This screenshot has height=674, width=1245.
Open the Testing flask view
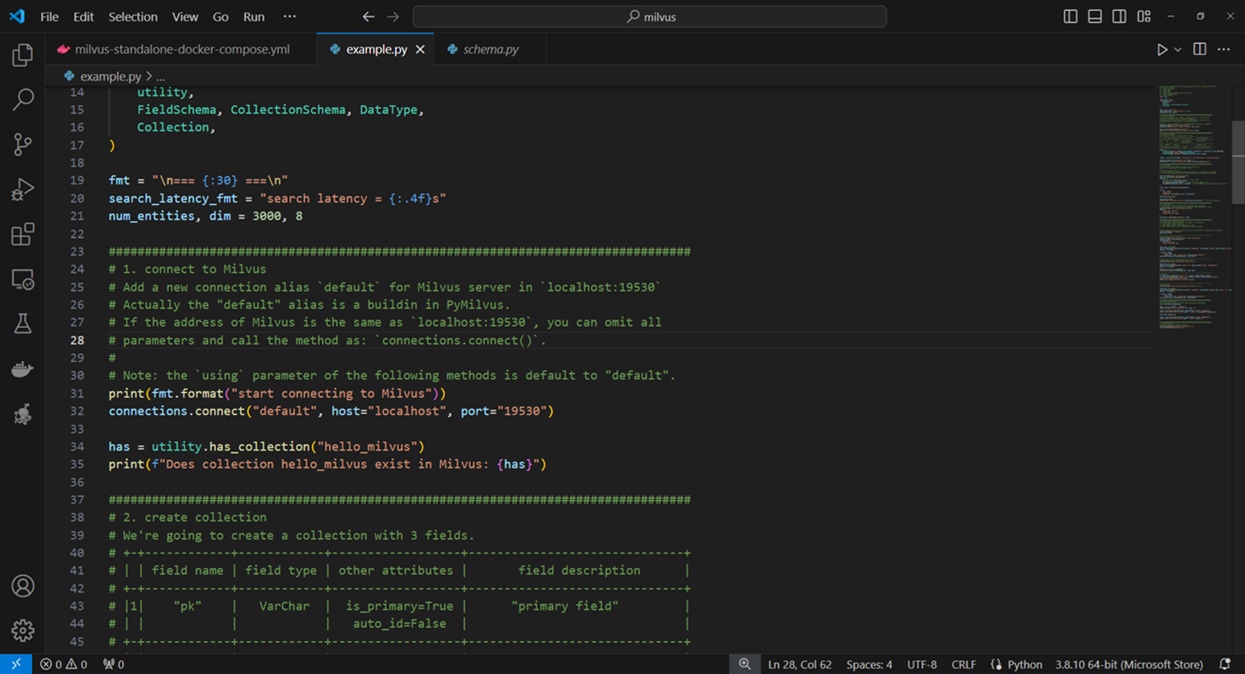pyautogui.click(x=23, y=324)
